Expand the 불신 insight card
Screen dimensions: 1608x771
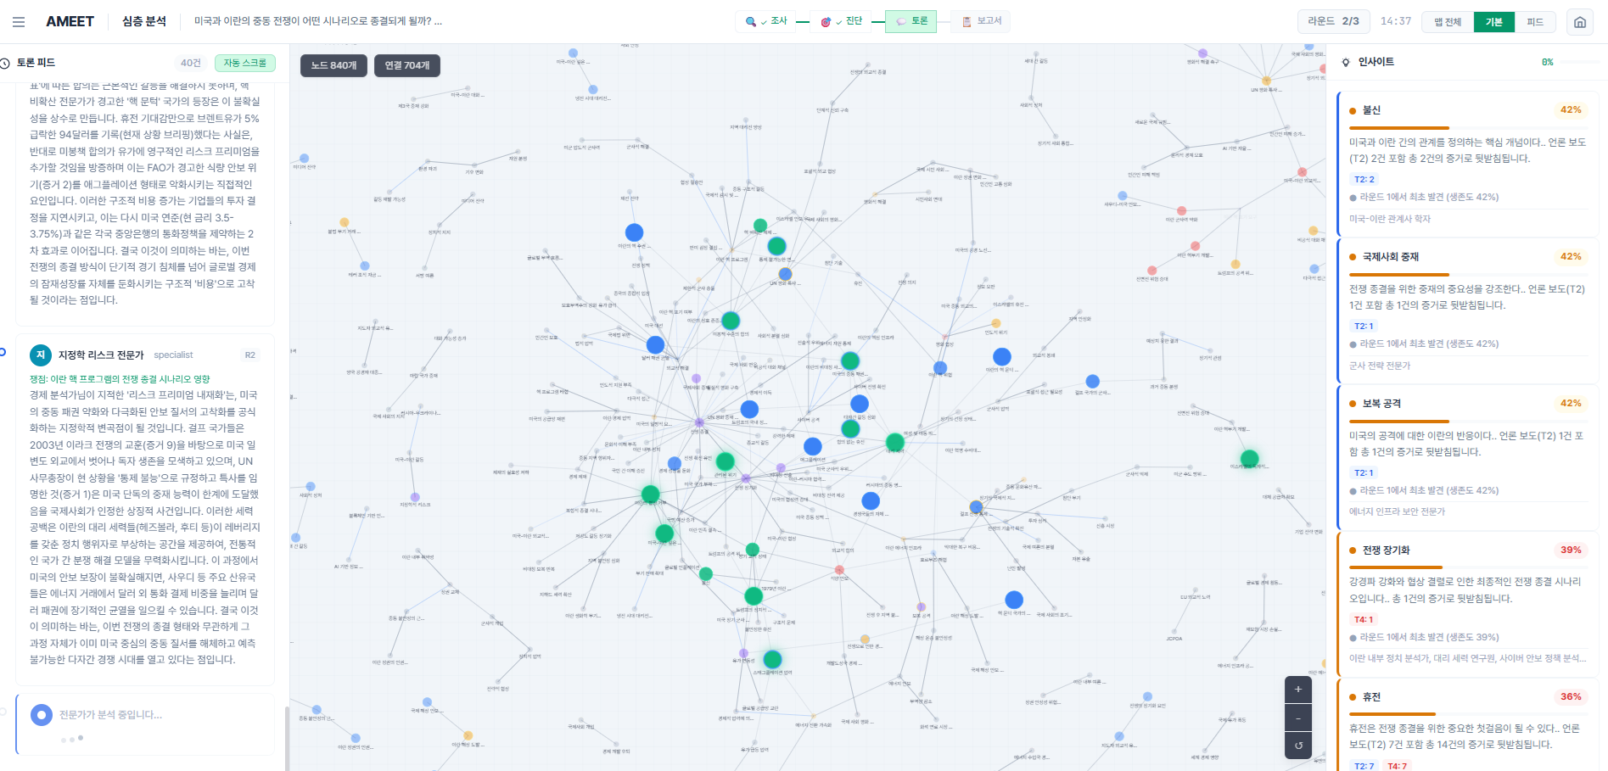tap(1371, 110)
